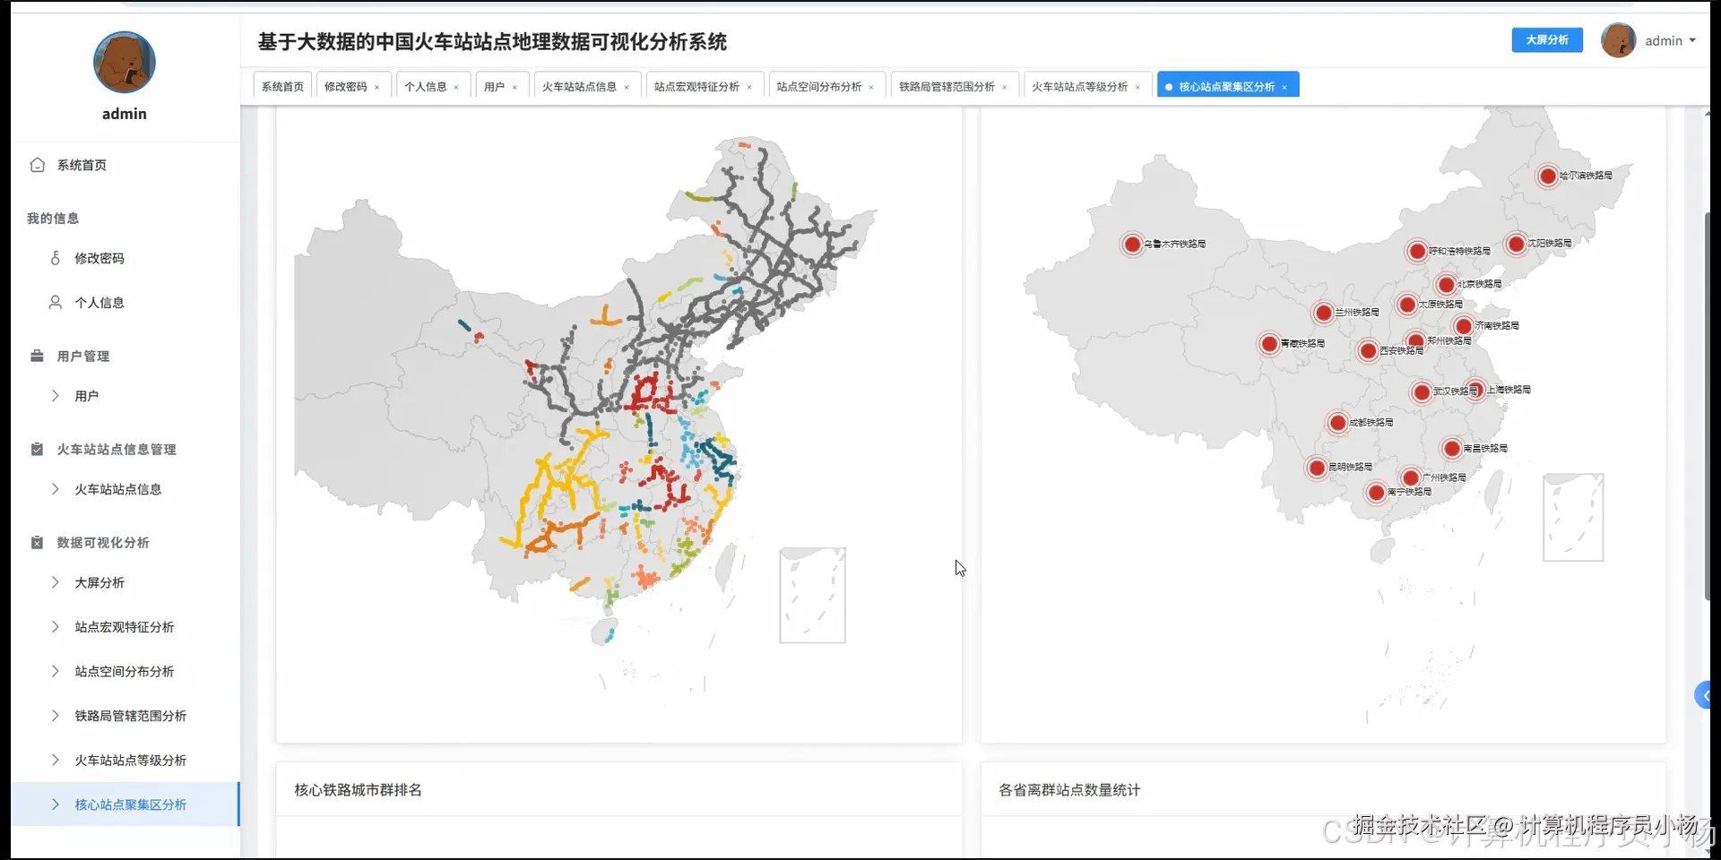Click the admin username under the sidebar avatar
The height and width of the screenshot is (860, 1721).
125,114
